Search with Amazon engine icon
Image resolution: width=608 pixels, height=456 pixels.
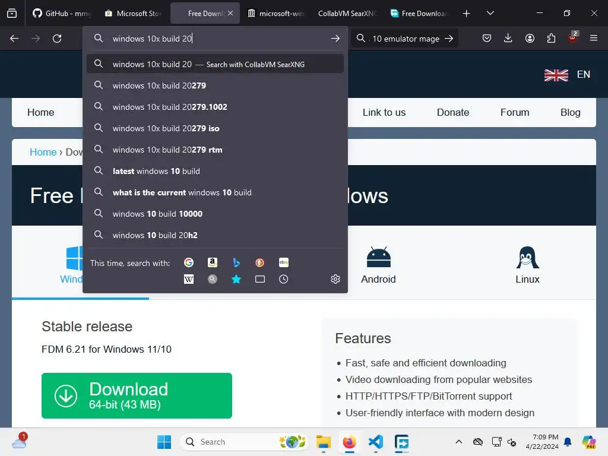tap(213, 262)
